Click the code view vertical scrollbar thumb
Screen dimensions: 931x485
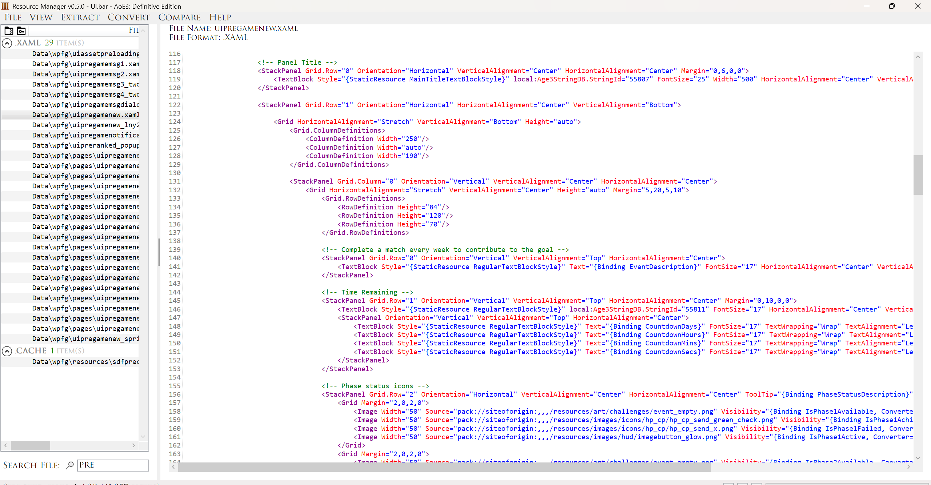pyautogui.click(x=918, y=175)
